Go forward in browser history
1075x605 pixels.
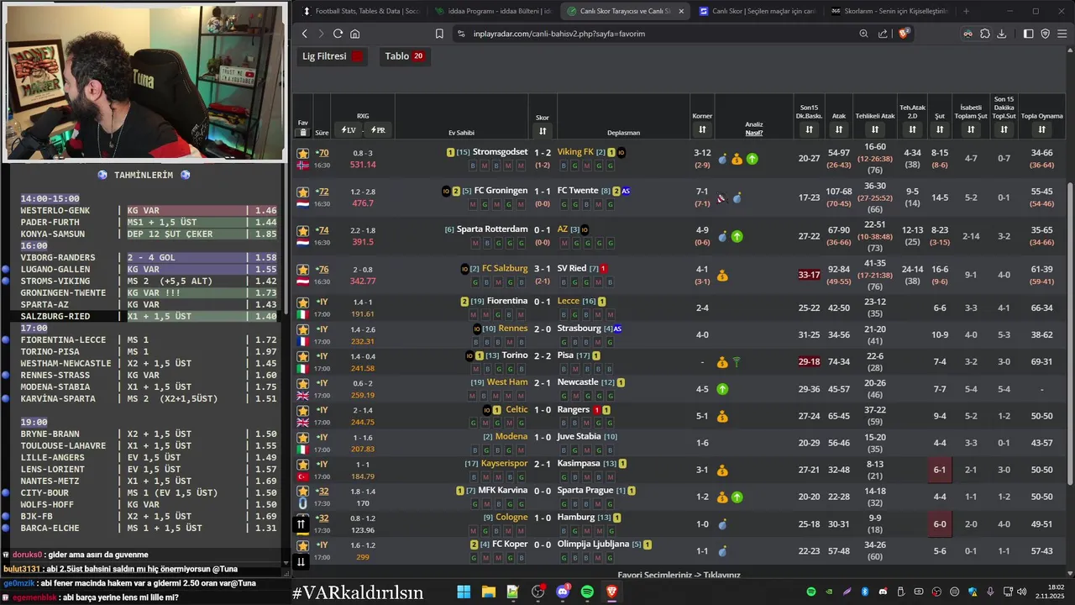[x=320, y=34]
